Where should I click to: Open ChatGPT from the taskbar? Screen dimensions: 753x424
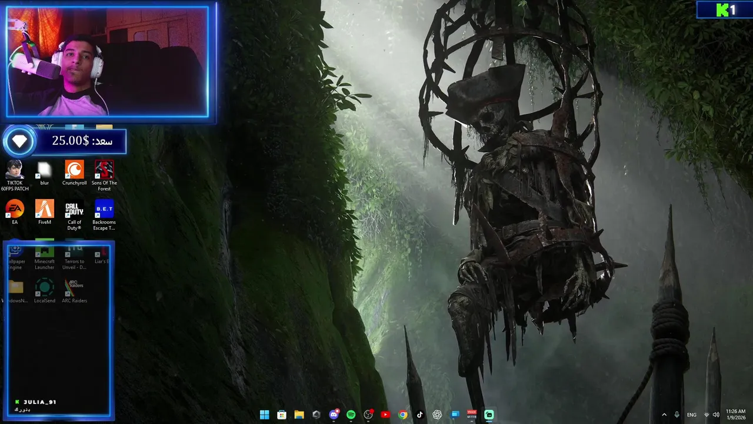pos(437,415)
